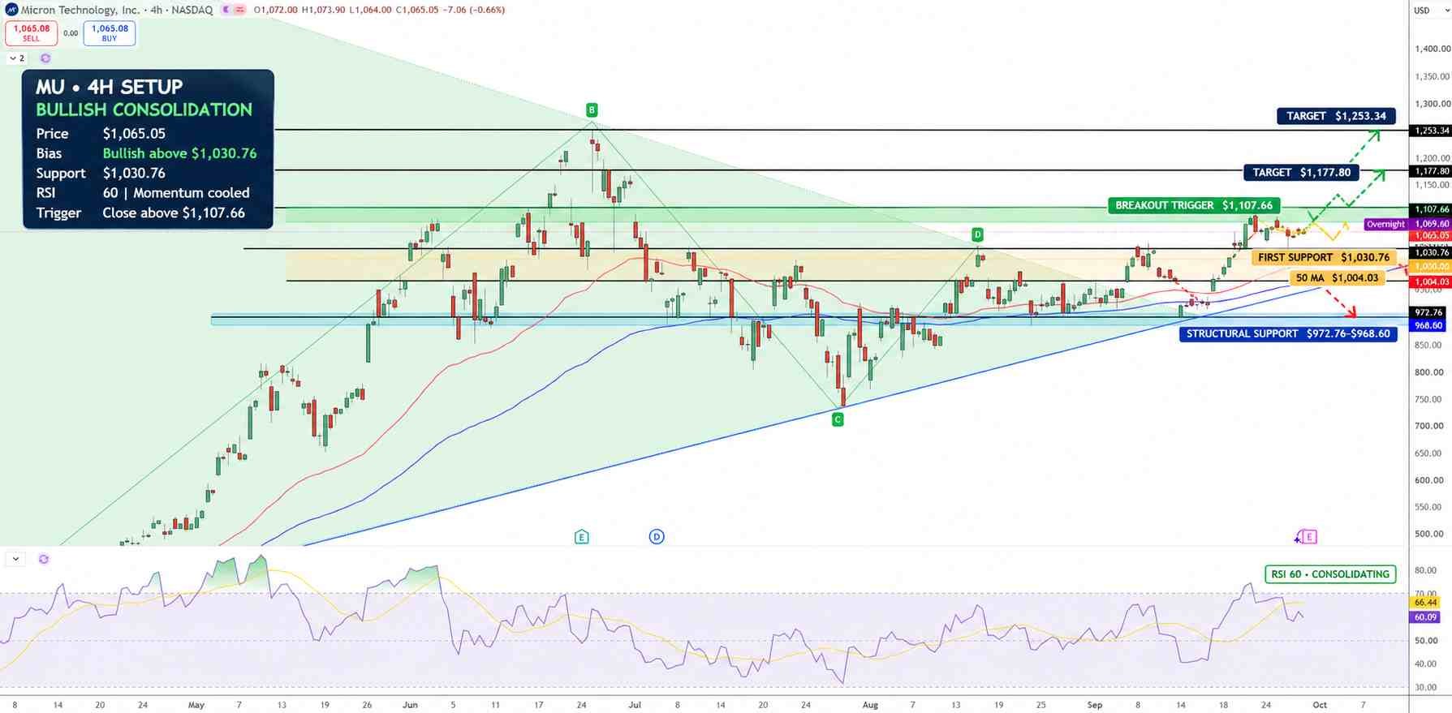Select the green B pattern point label

tap(592, 110)
